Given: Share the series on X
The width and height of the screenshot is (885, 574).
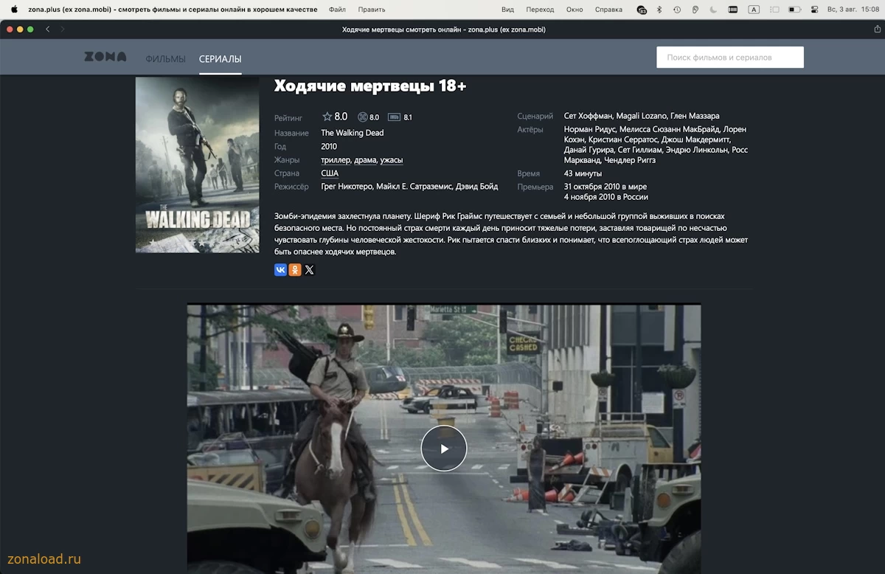Looking at the screenshot, I should click(309, 270).
